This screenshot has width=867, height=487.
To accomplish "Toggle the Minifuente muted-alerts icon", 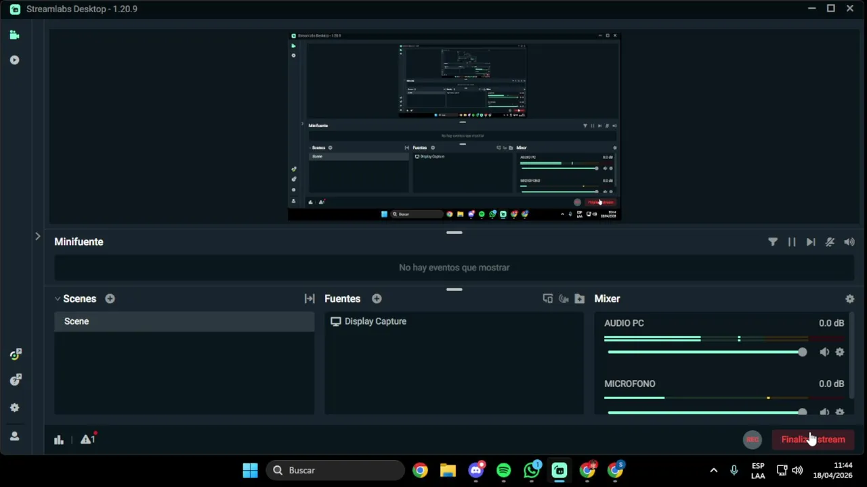I will (x=830, y=242).
